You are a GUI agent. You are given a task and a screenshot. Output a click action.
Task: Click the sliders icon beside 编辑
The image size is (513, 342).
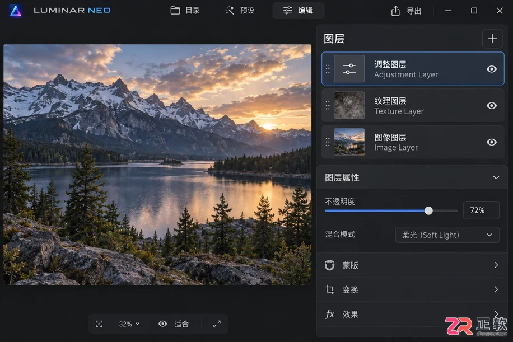click(287, 11)
